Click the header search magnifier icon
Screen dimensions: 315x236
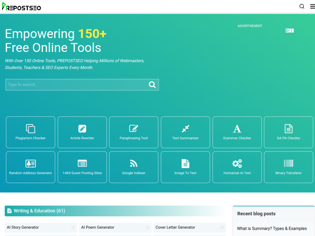tap(302, 6)
